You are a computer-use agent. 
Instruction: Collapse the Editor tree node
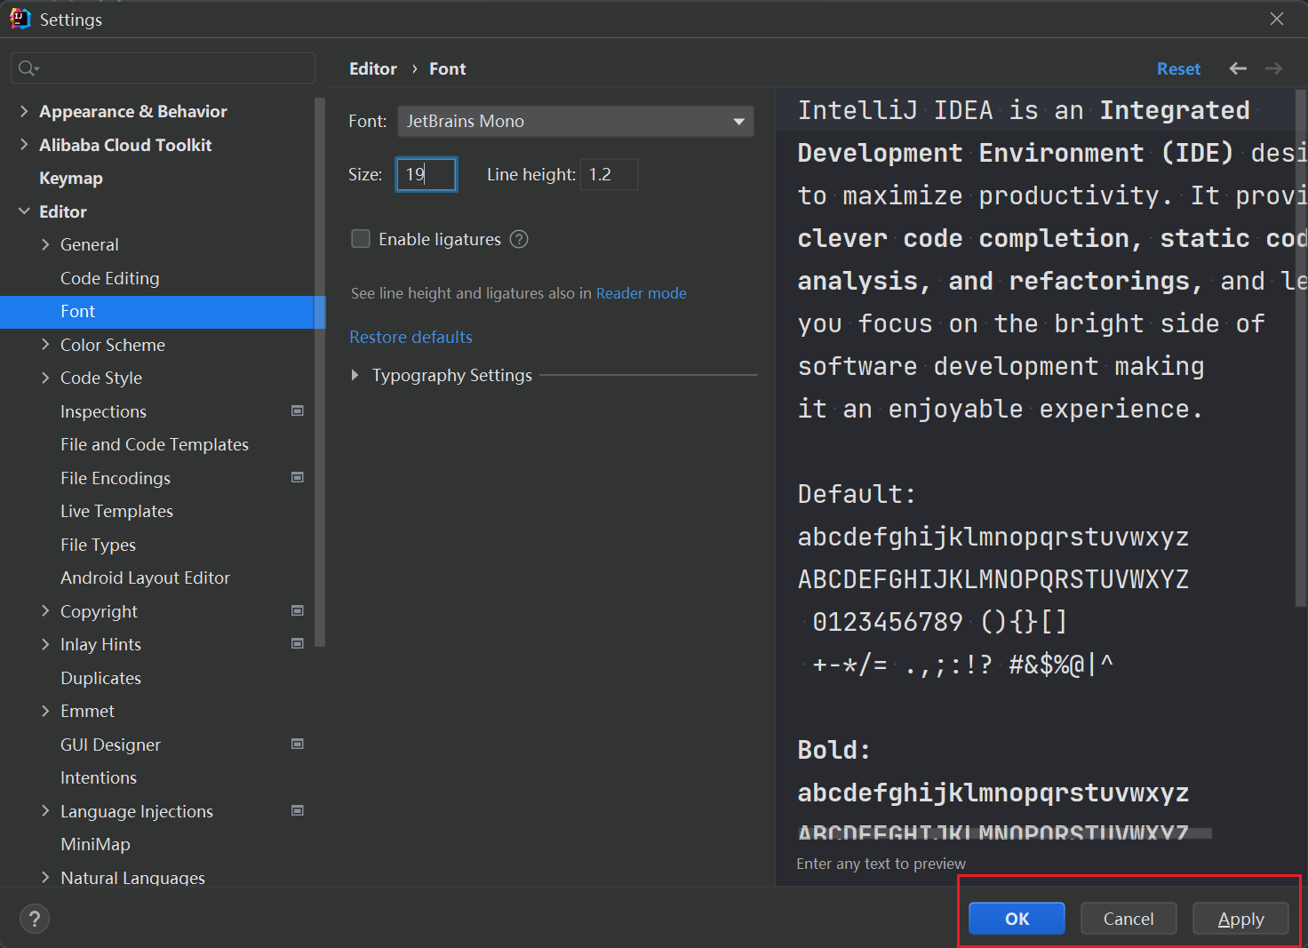click(24, 211)
